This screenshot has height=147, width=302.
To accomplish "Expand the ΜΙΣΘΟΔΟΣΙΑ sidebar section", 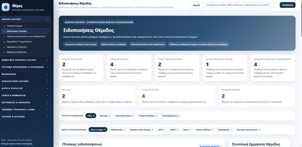I will click(x=25, y=74).
